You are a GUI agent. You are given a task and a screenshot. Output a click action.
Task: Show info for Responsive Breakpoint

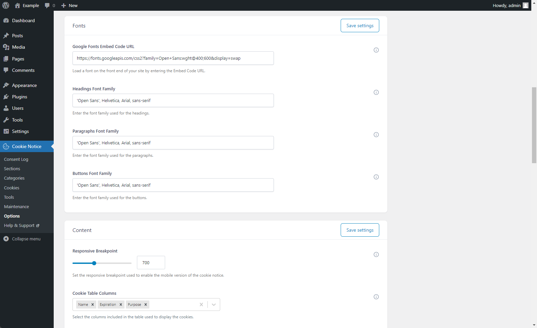click(x=376, y=254)
